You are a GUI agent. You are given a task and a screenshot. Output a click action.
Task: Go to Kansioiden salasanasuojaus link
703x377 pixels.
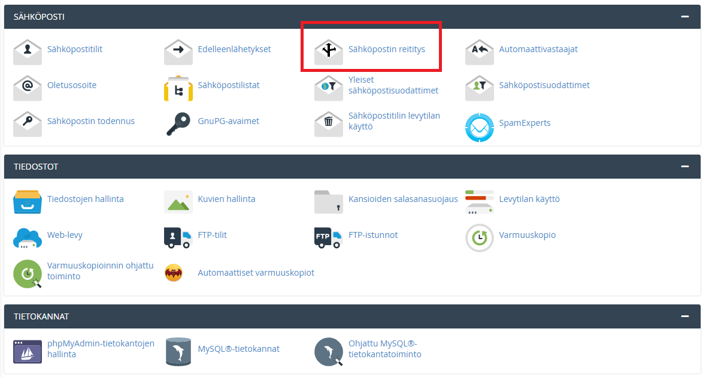(x=403, y=199)
